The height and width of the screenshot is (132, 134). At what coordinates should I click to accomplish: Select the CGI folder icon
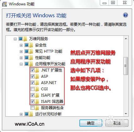coord(37,89)
